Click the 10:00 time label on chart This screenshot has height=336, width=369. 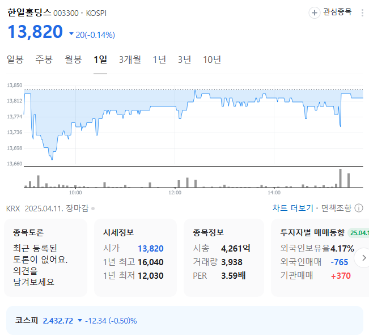pos(75,193)
